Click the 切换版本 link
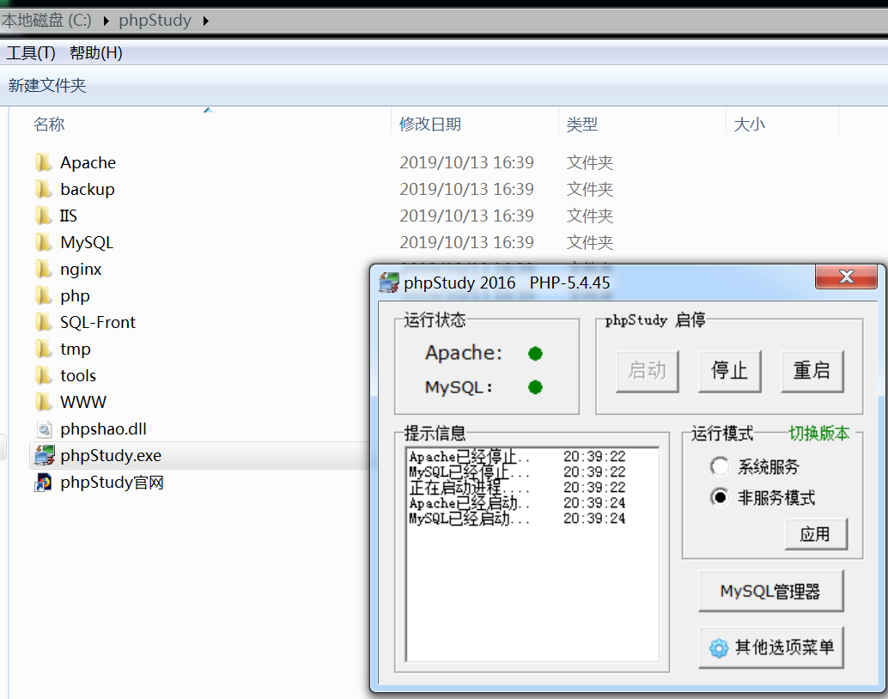 pos(819,434)
